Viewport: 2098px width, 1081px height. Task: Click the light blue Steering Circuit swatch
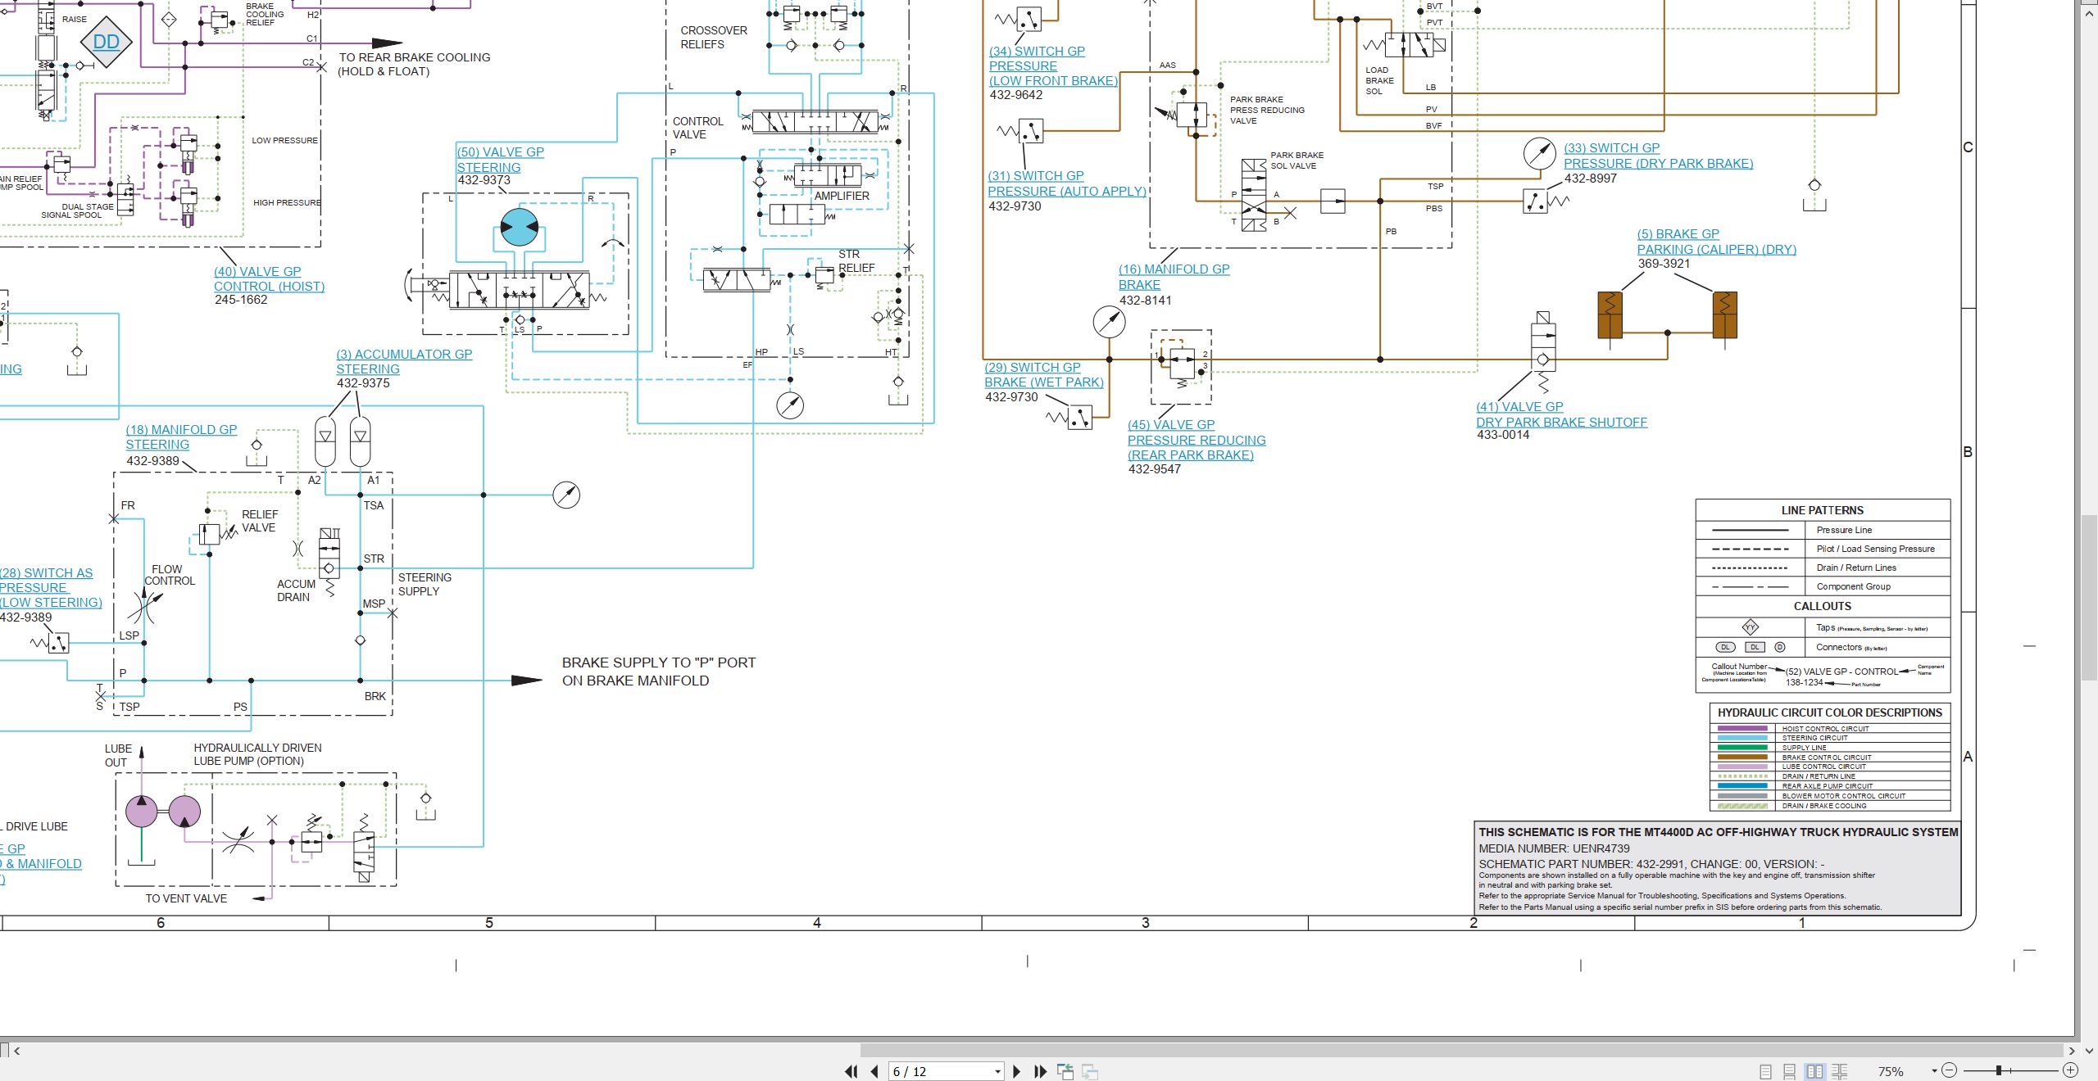[x=1742, y=738]
